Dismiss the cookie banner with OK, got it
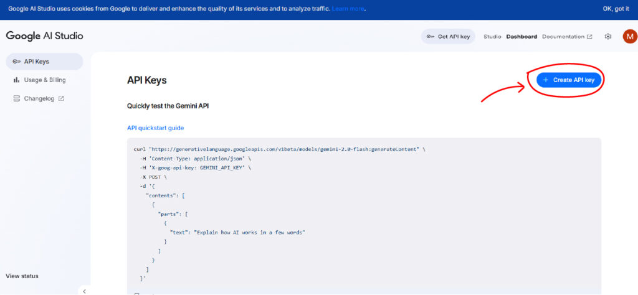This screenshot has height=295, width=638. pyautogui.click(x=616, y=9)
